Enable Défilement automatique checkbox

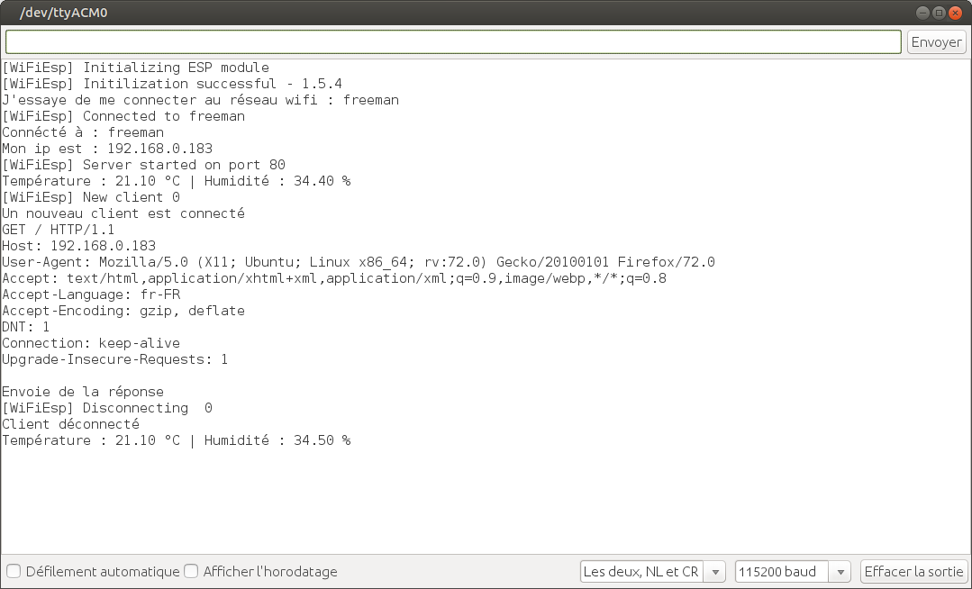click(x=14, y=571)
